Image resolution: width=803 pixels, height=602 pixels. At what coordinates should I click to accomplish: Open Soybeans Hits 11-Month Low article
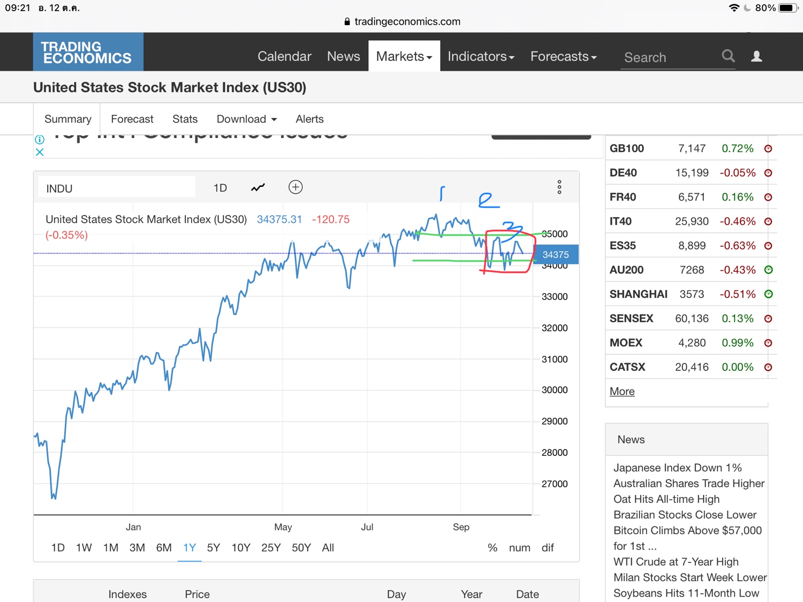(686, 593)
